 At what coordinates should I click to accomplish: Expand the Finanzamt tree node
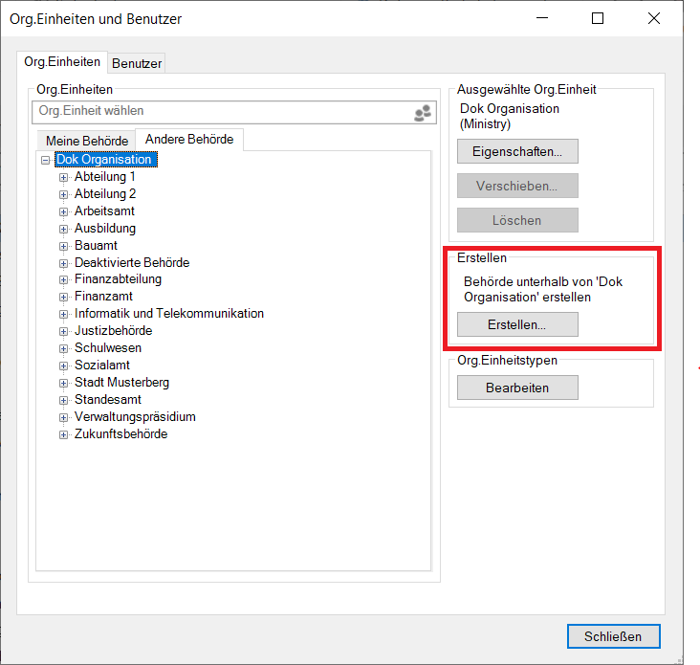click(x=64, y=297)
